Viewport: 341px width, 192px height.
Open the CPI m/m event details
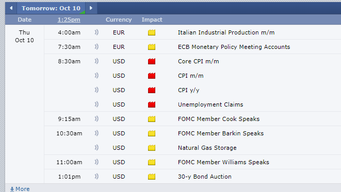tap(191, 76)
